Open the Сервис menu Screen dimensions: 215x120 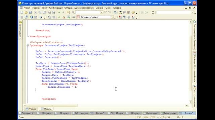(x=99, y=8)
